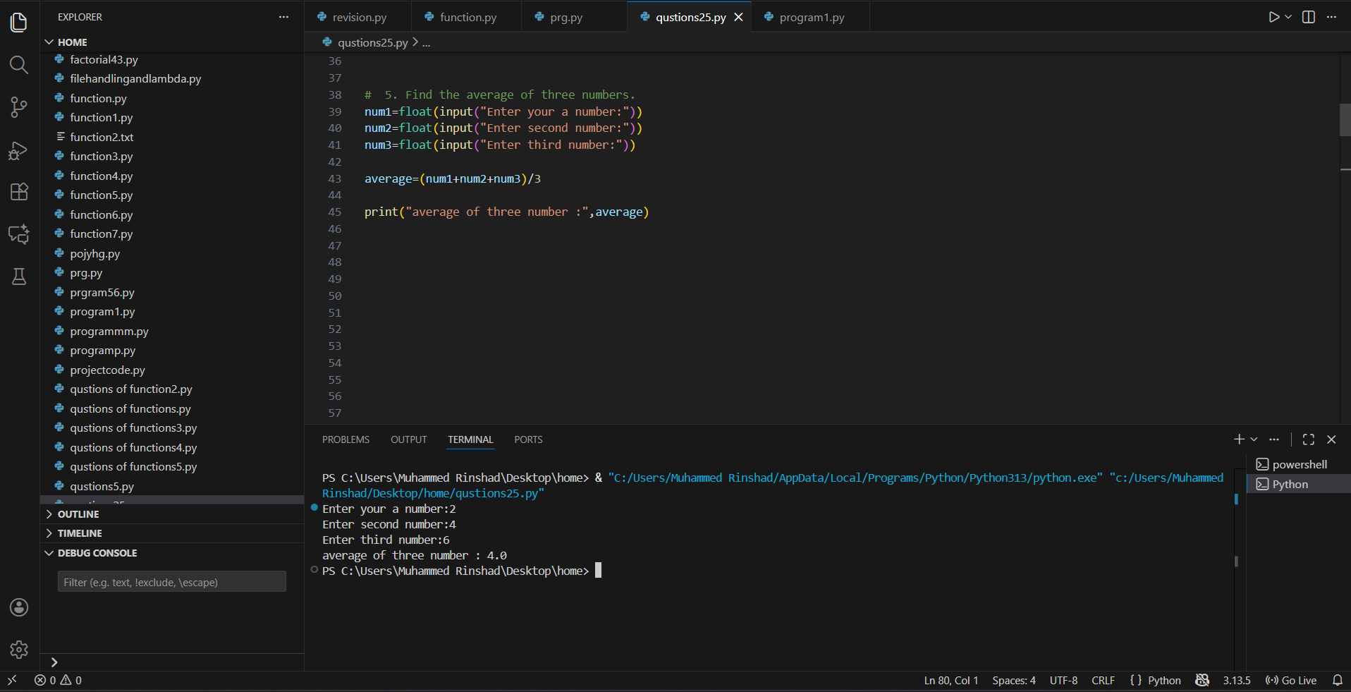Select the Explorer icon in the activity bar

pyautogui.click(x=18, y=22)
